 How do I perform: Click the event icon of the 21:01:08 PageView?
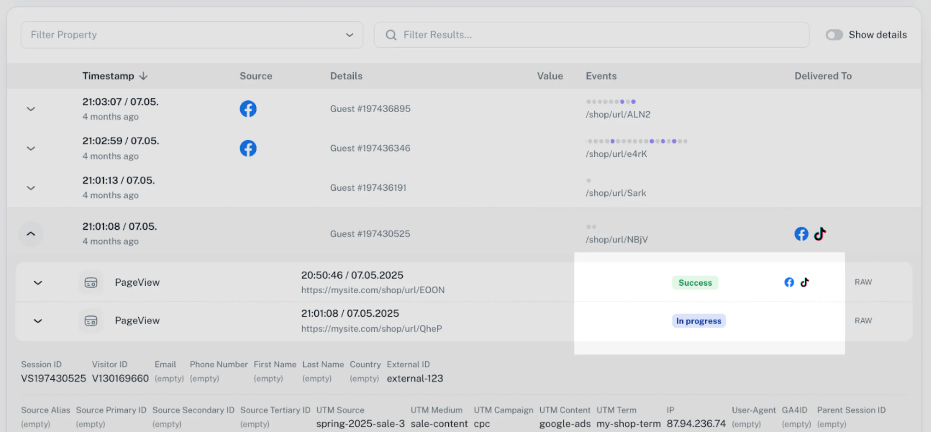(91, 321)
